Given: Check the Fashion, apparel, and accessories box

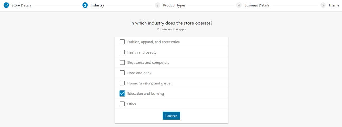Looking at the screenshot, I should tap(122, 42).
